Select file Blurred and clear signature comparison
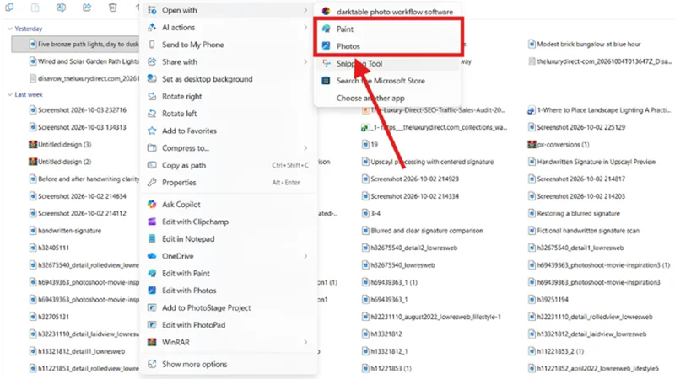The image size is (675, 379). (423, 231)
